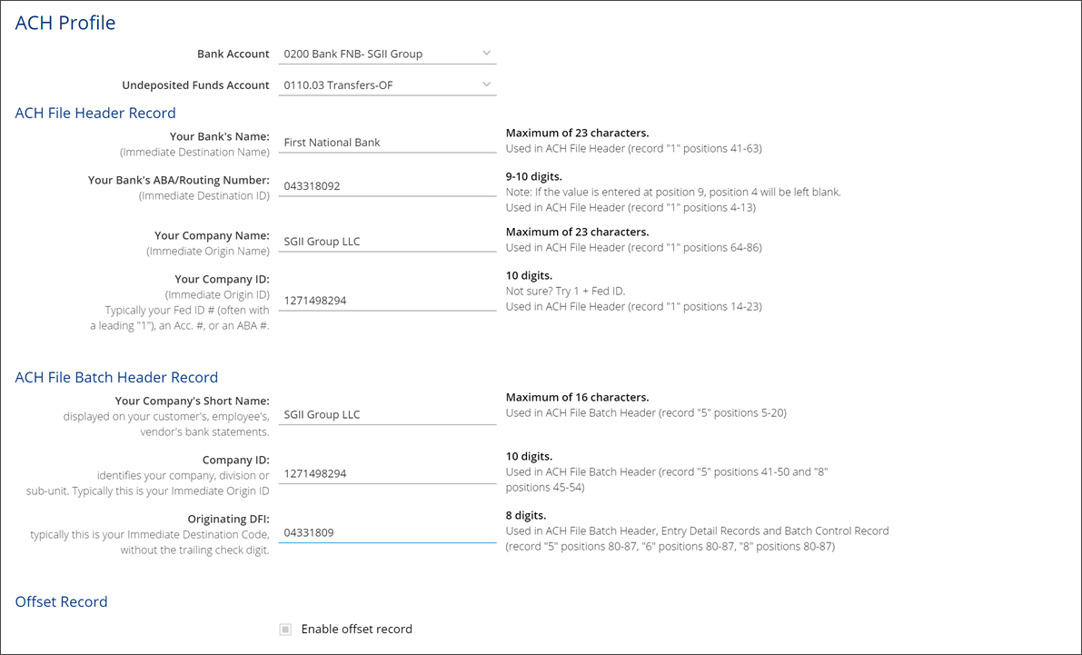
Task: Click the '(Immediate Destination ID)' sublabel
Action: pos(204,195)
